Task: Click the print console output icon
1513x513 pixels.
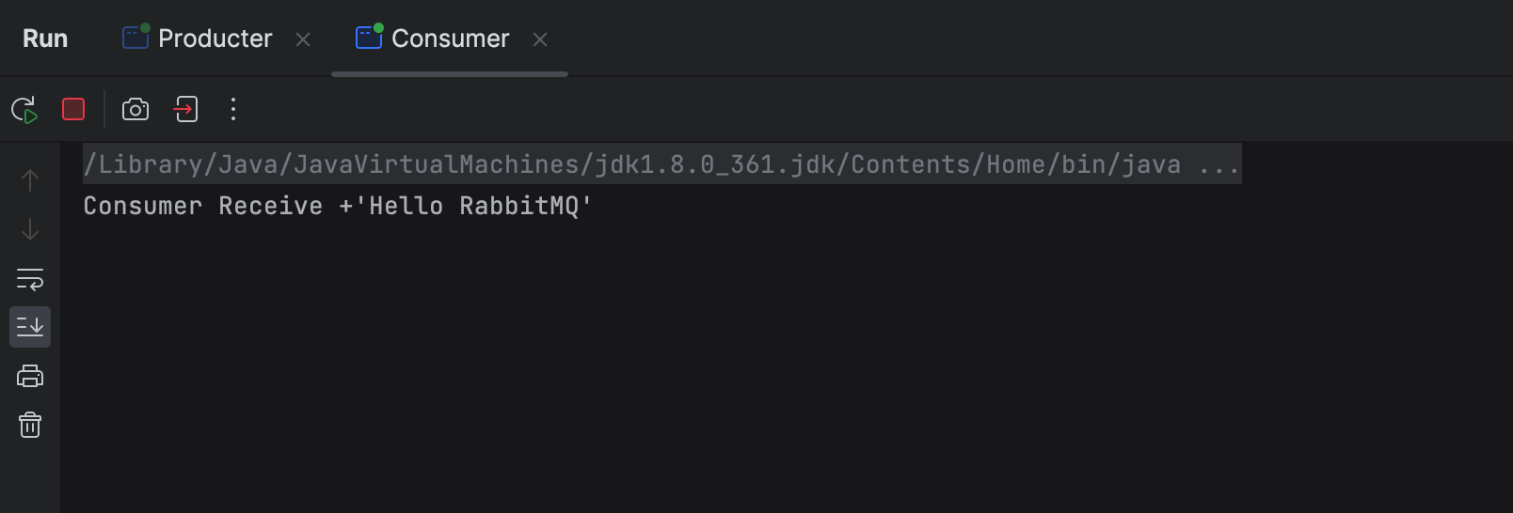Action: pos(30,377)
